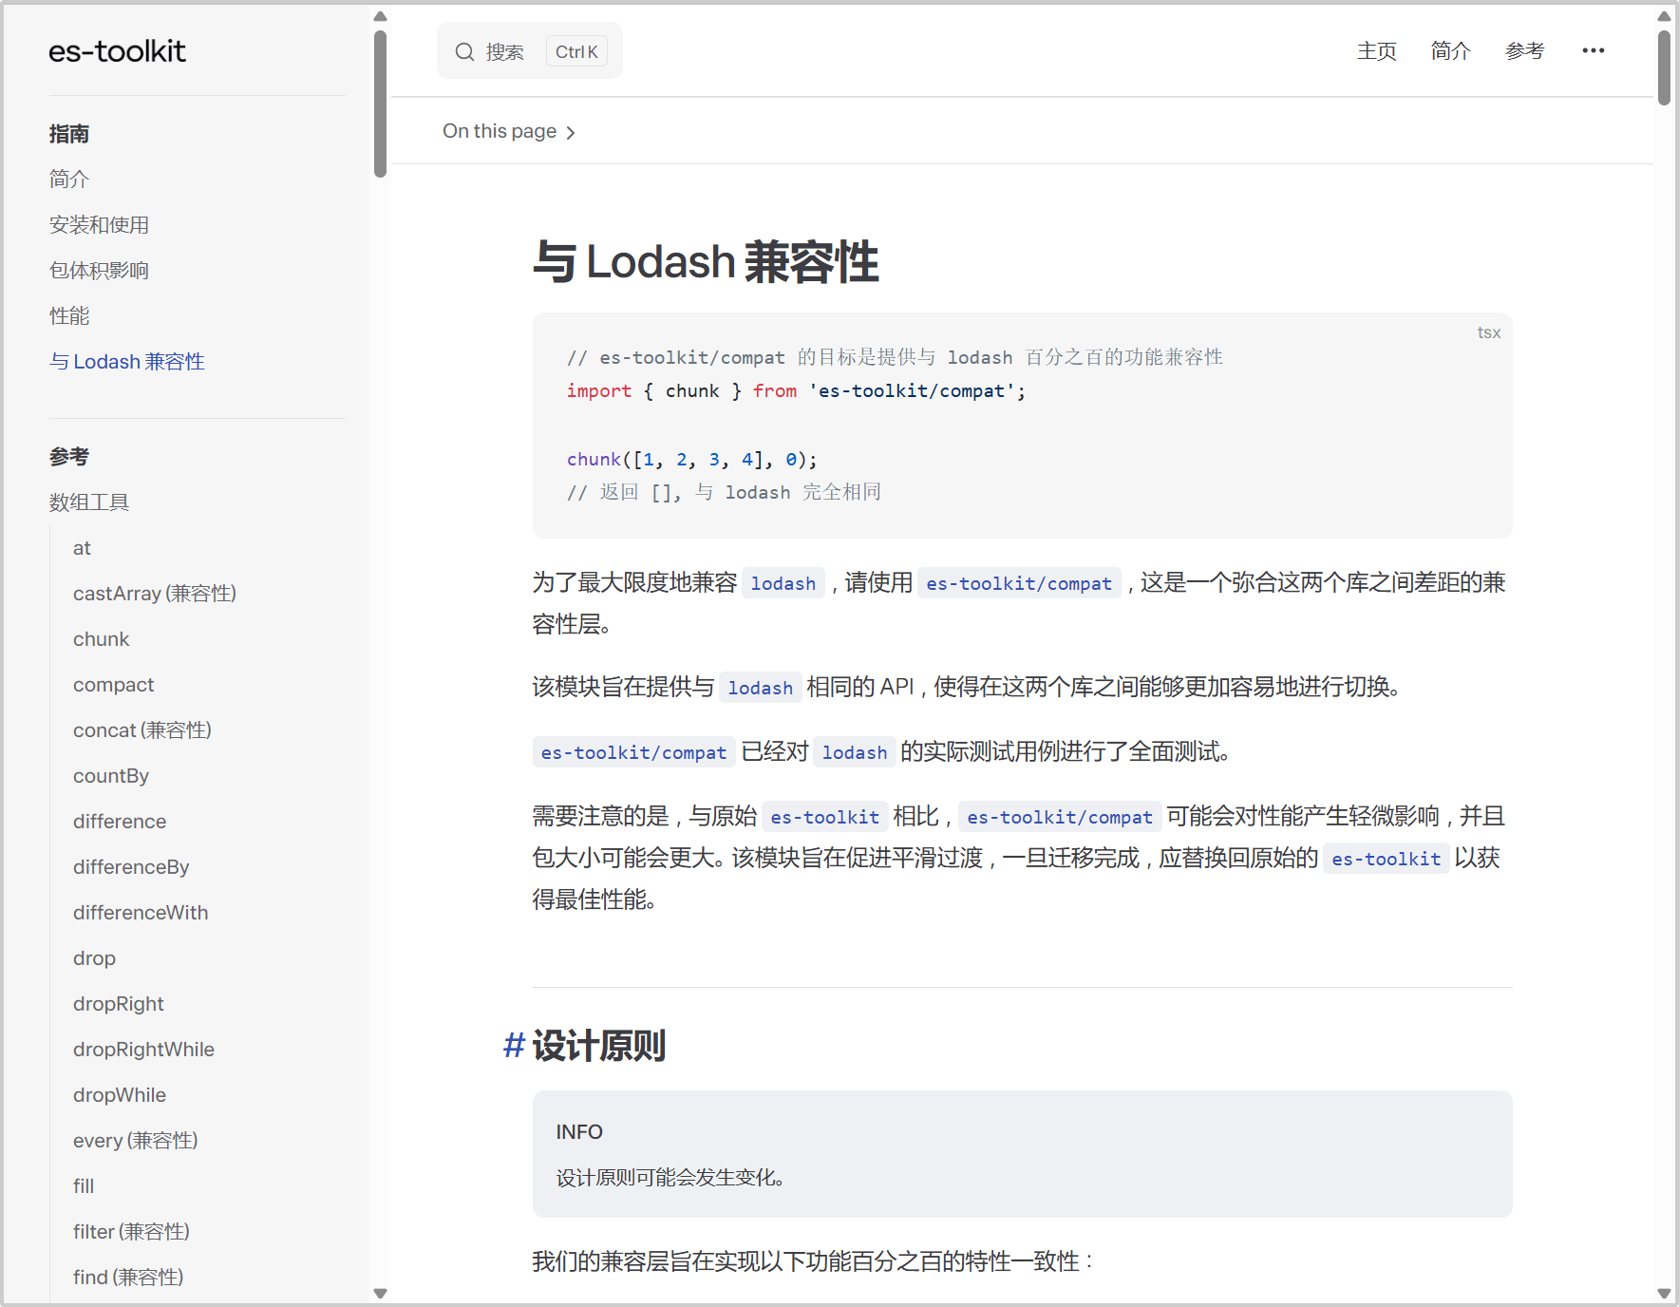1679x1307 pixels.
Task: Open the drop function reference
Action: [94, 957]
